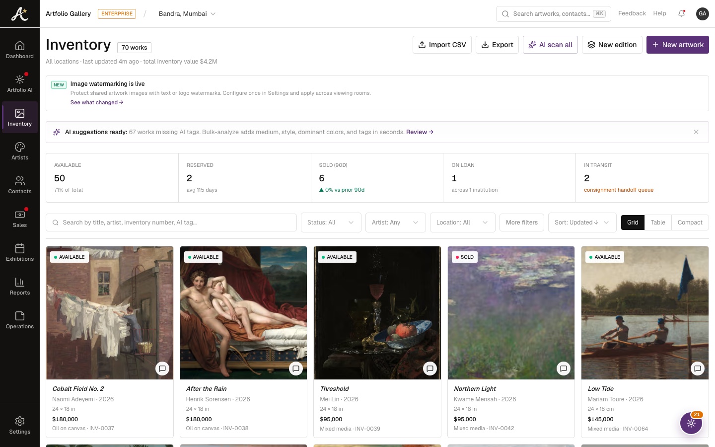Select the Inventory sidebar item
715x447 pixels.
tap(20, 117)
